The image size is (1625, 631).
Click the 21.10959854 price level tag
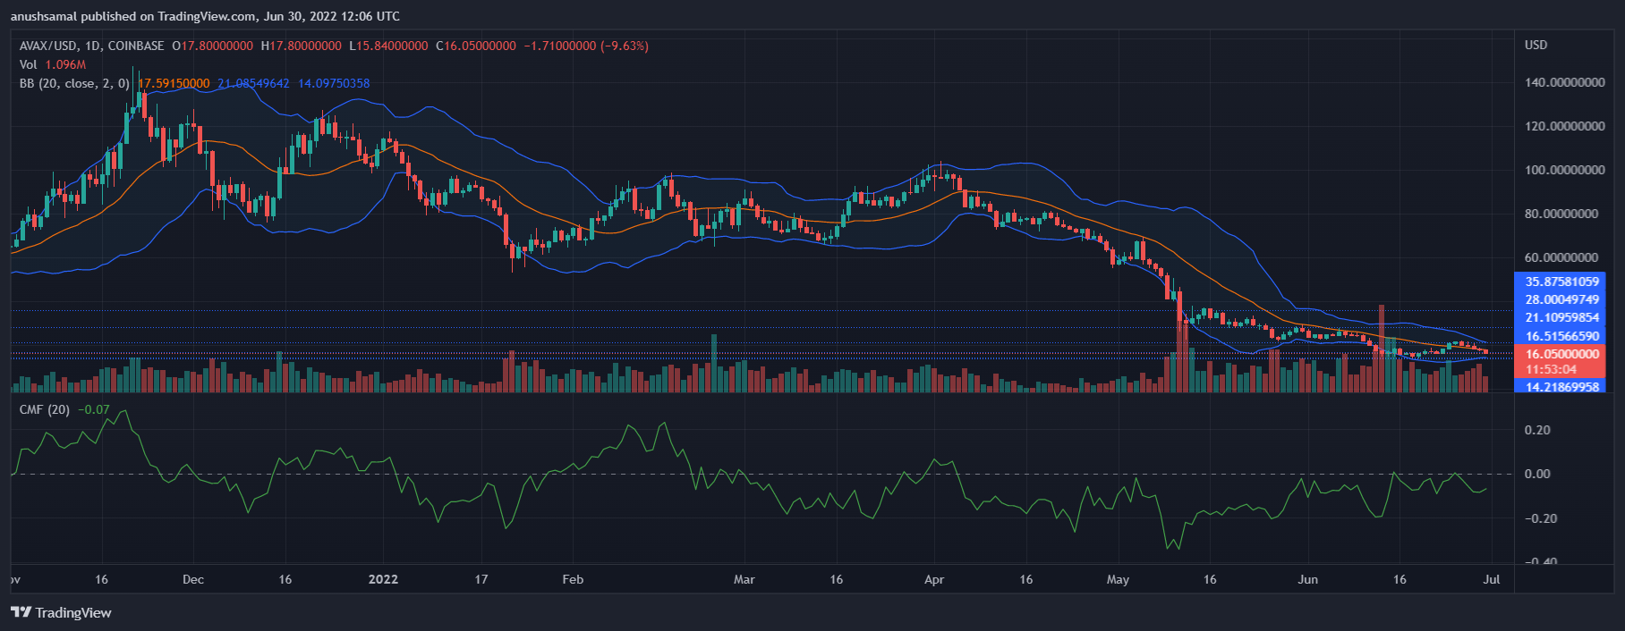(1561, 317)
